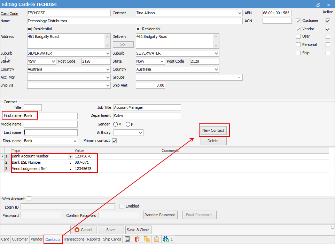Image resolution: width=335 pixels, height=244 pixels.
Task: Cancel editing the CardFile
Action: point(83,230)
